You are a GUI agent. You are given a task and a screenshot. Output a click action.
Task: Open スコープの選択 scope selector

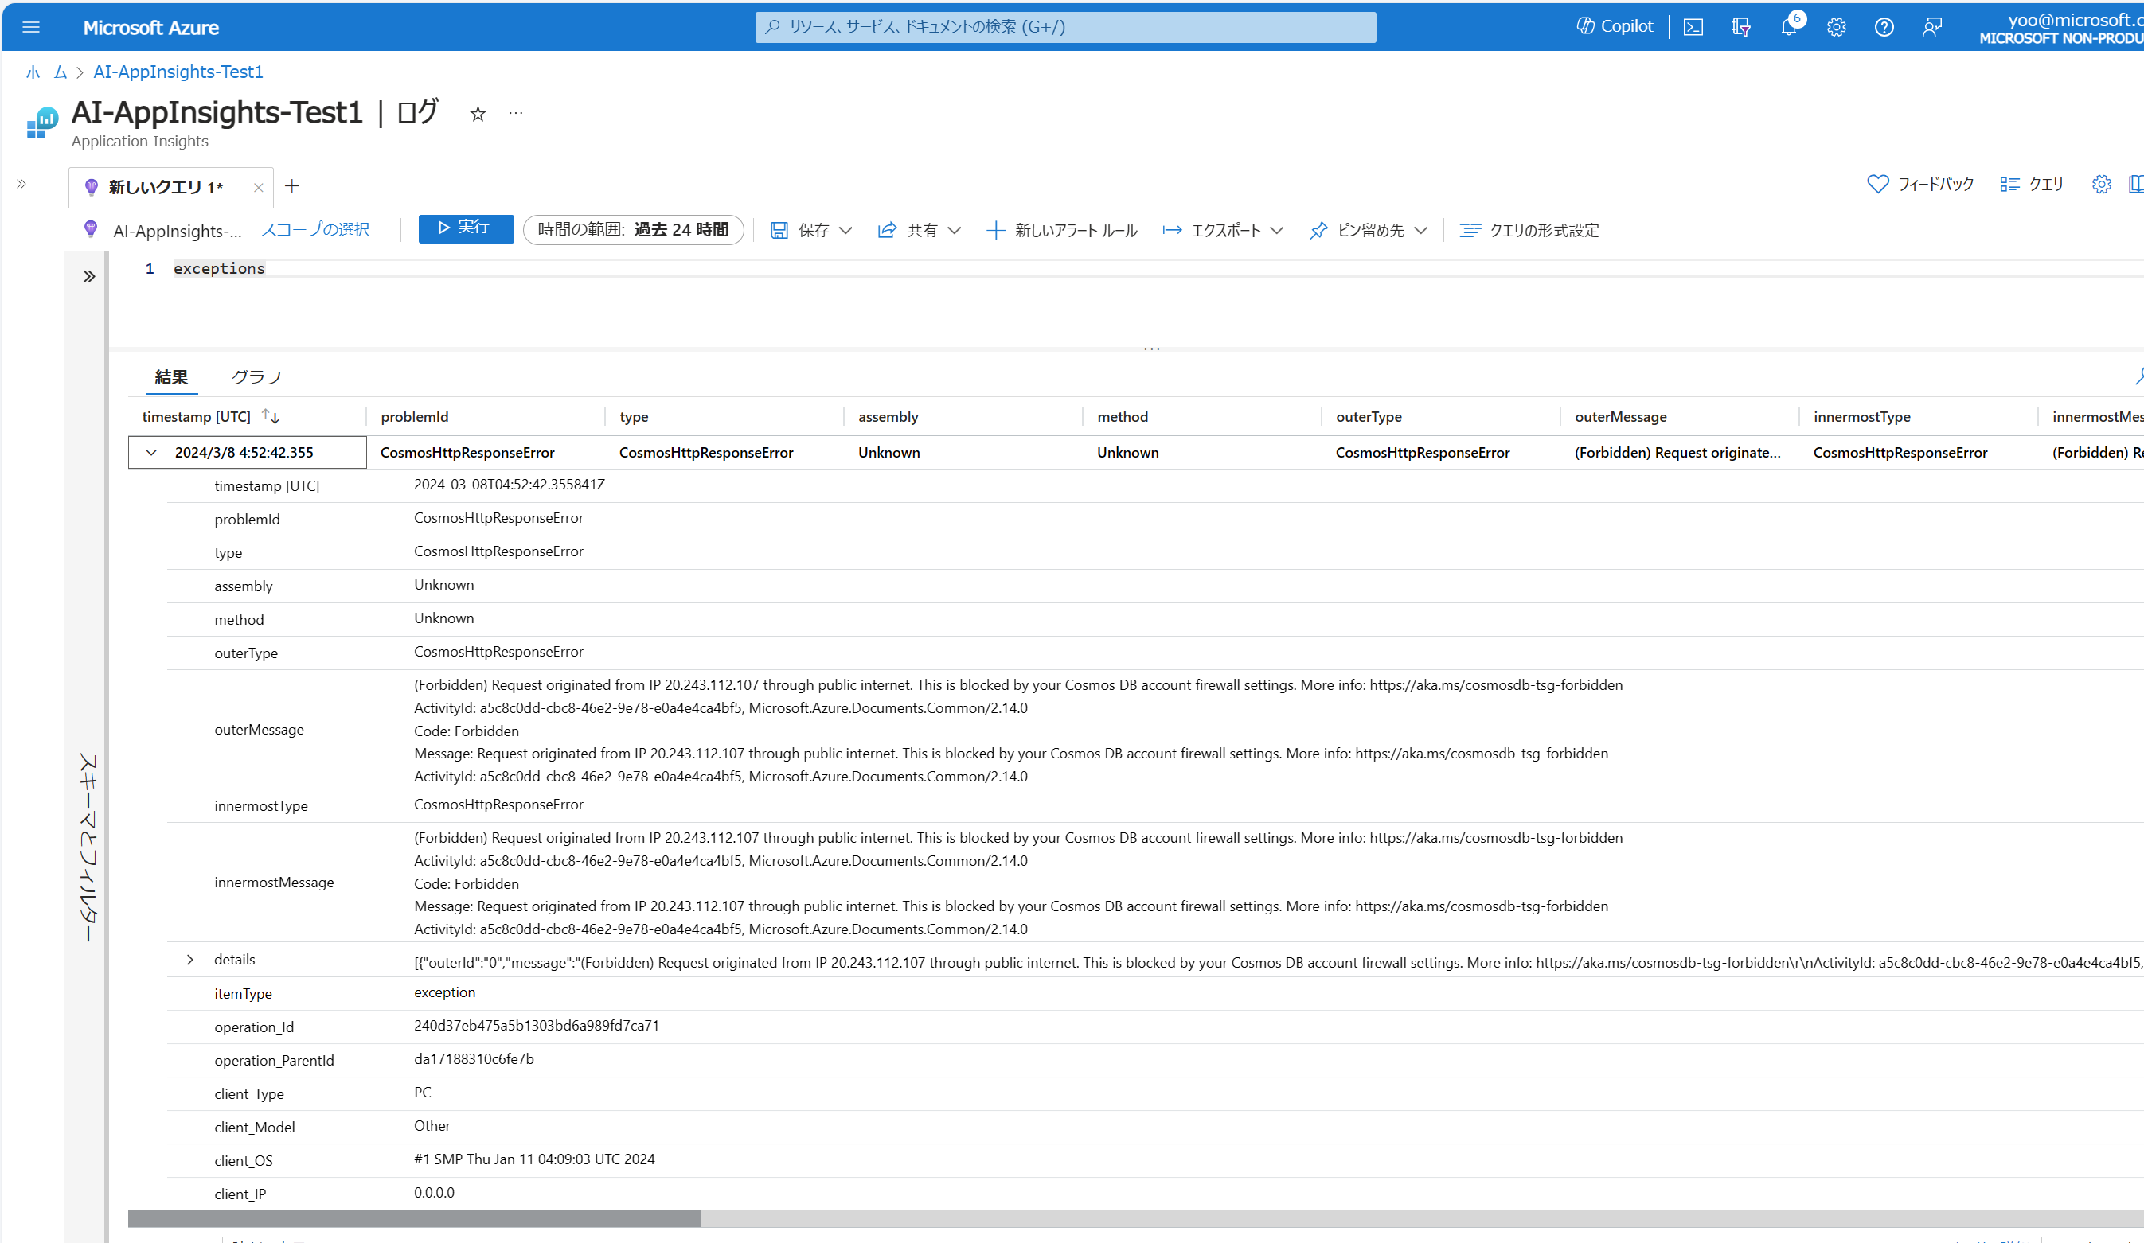coord(314,229)
